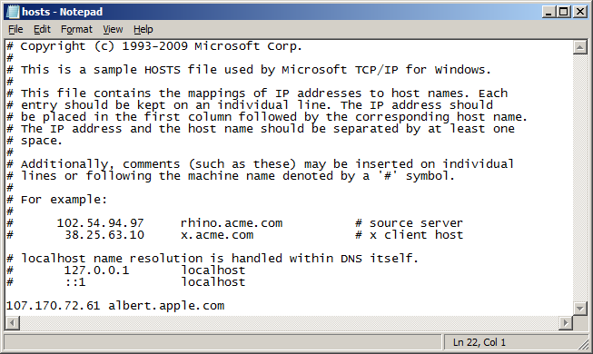
Task: Minimize the hosts Notepad window
Action: (x=549, y=12)
